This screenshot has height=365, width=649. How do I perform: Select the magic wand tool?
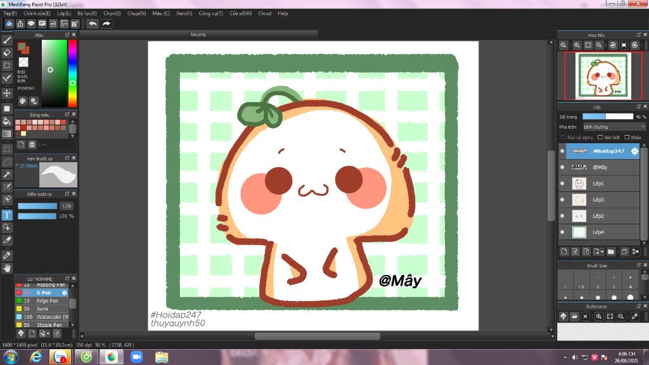pos(6,174)
